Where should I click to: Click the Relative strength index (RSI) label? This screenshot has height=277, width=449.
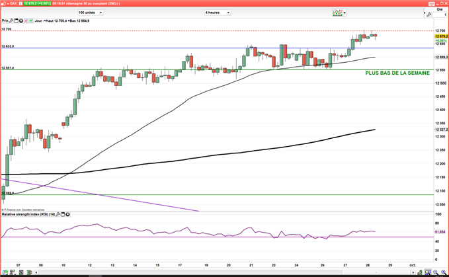click(x=28, y=214)
